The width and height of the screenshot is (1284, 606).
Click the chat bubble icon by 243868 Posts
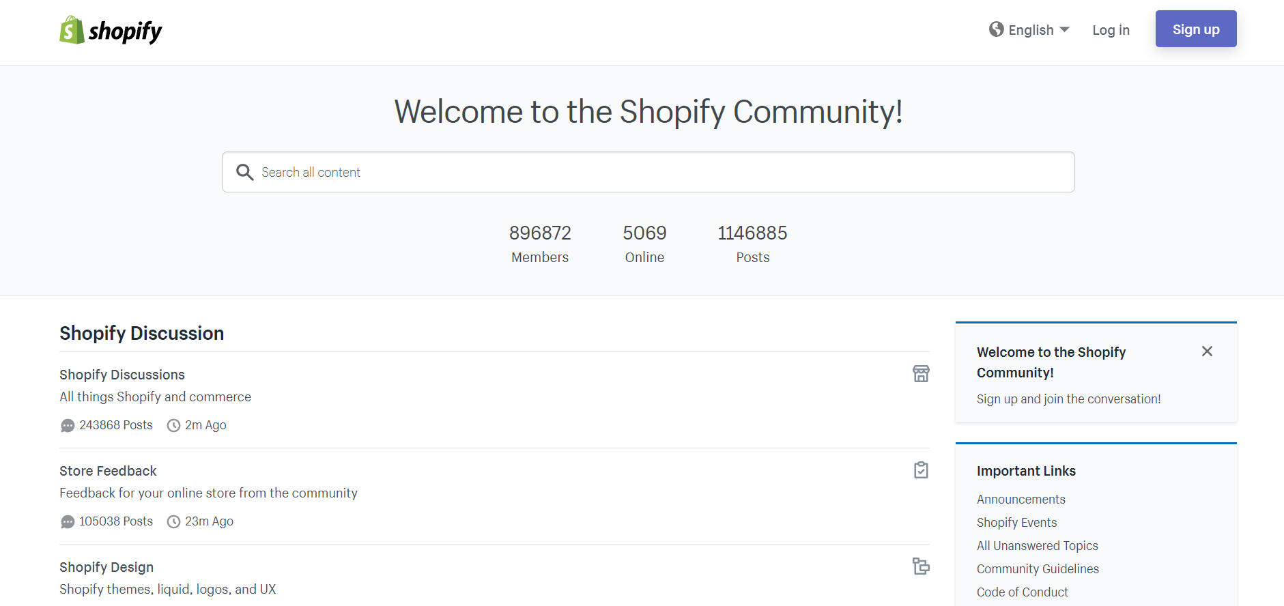click(x=68, y=426)
